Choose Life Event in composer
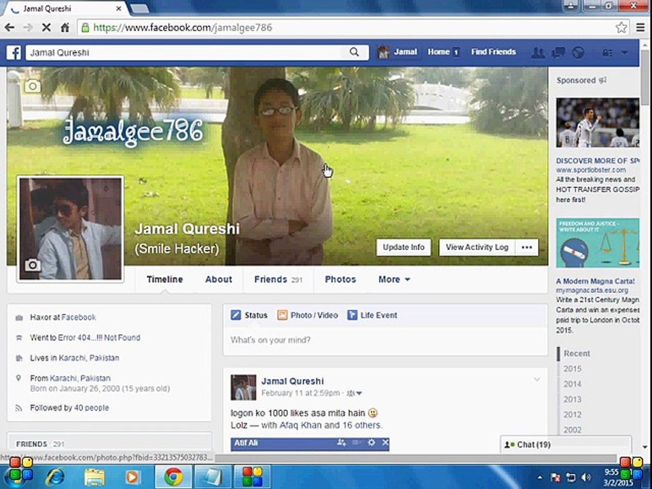 pos(372,315)
